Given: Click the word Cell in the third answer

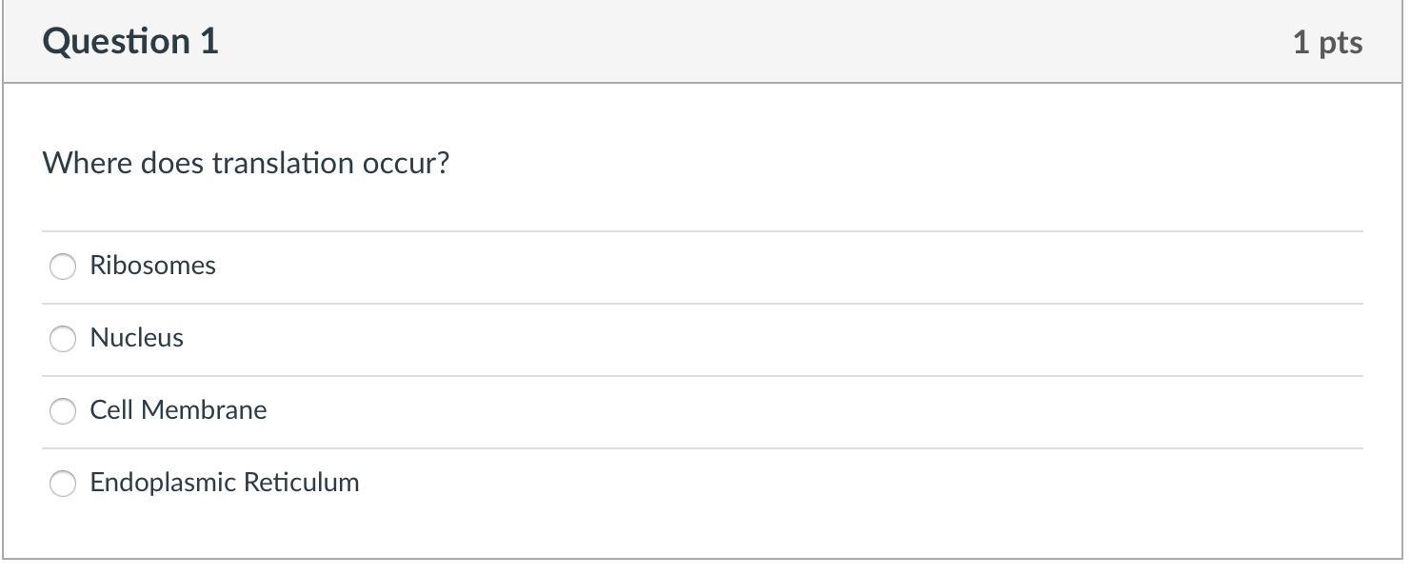Looking at the screenshot, I should (110, 410).
